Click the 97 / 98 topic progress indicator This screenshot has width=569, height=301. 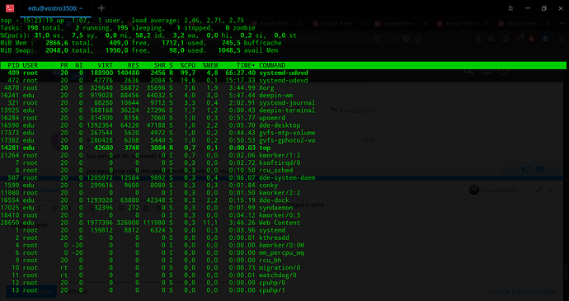coord(533,170)
